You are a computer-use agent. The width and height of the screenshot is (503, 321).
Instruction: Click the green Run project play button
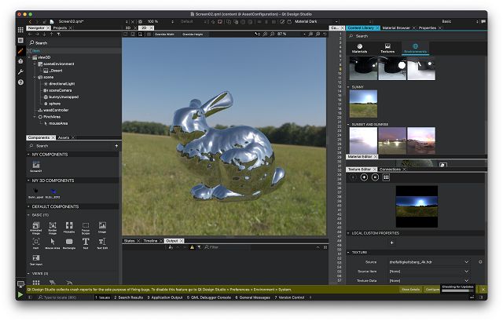point(20,294)
